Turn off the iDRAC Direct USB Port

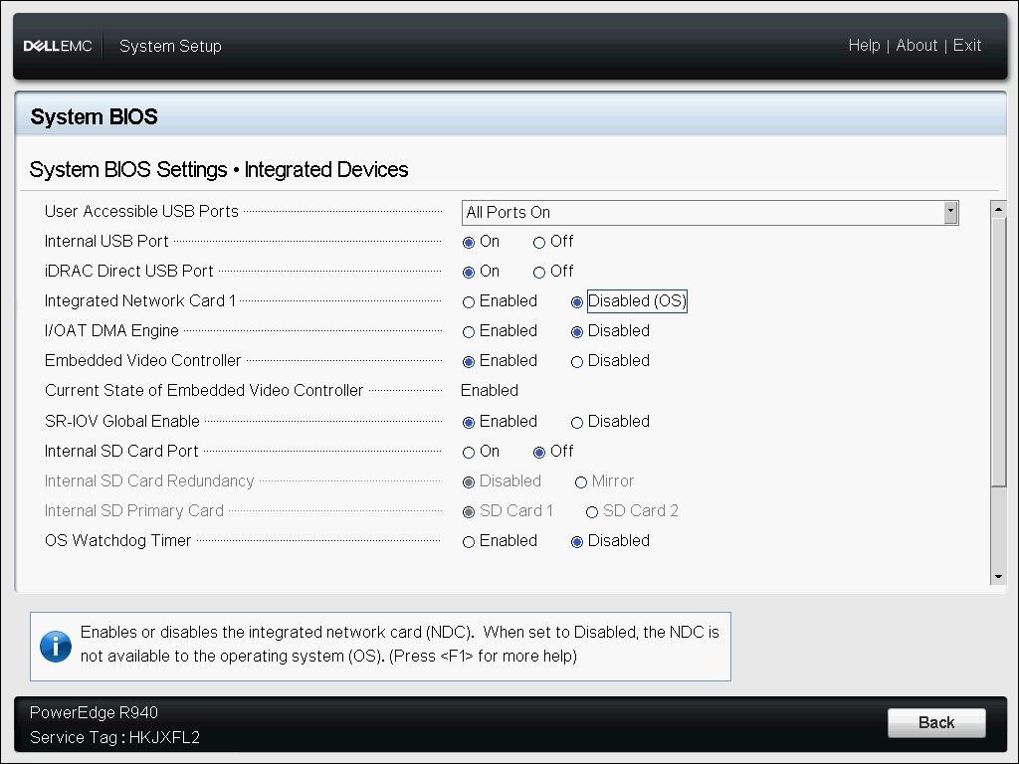pos(538,271)
